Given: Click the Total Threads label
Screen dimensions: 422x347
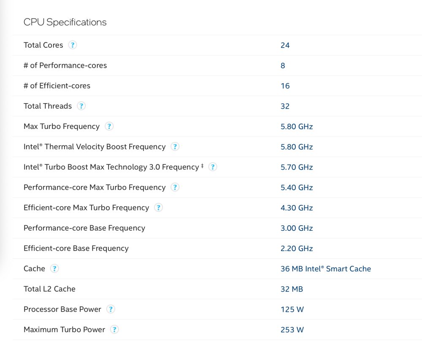Looking at the screenshot, I should tap(48, 106).
